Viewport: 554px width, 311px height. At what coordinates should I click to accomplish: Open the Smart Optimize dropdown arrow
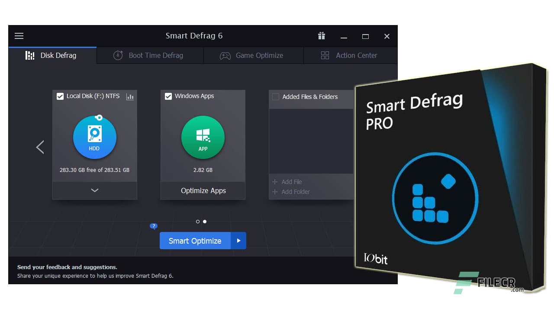coord(239,241)
